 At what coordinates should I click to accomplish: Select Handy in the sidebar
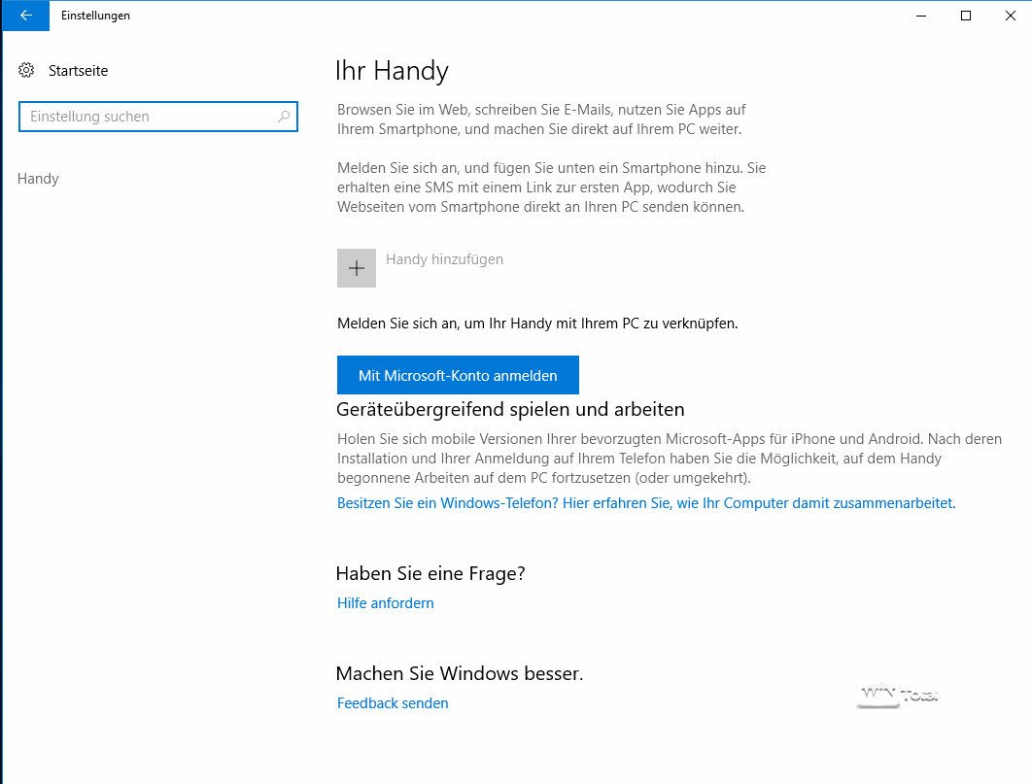[x=39, y=179]
